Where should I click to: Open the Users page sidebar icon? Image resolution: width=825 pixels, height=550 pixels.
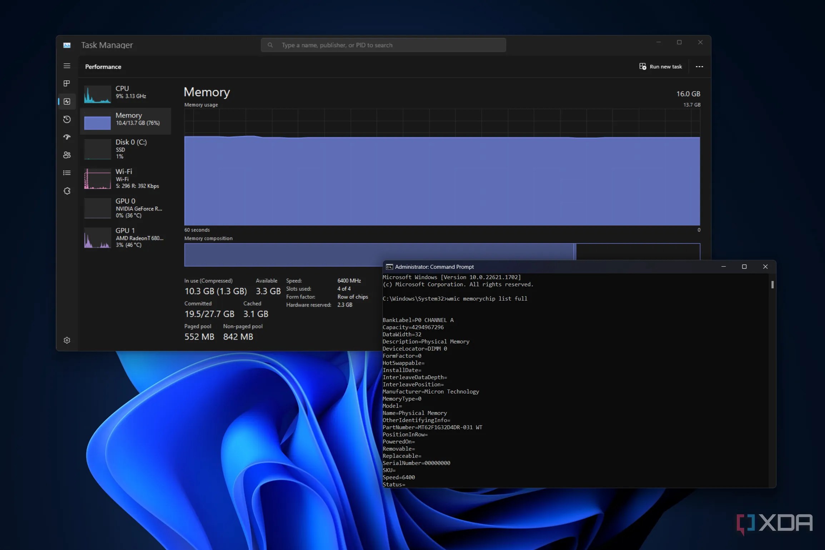click(67, 155)
